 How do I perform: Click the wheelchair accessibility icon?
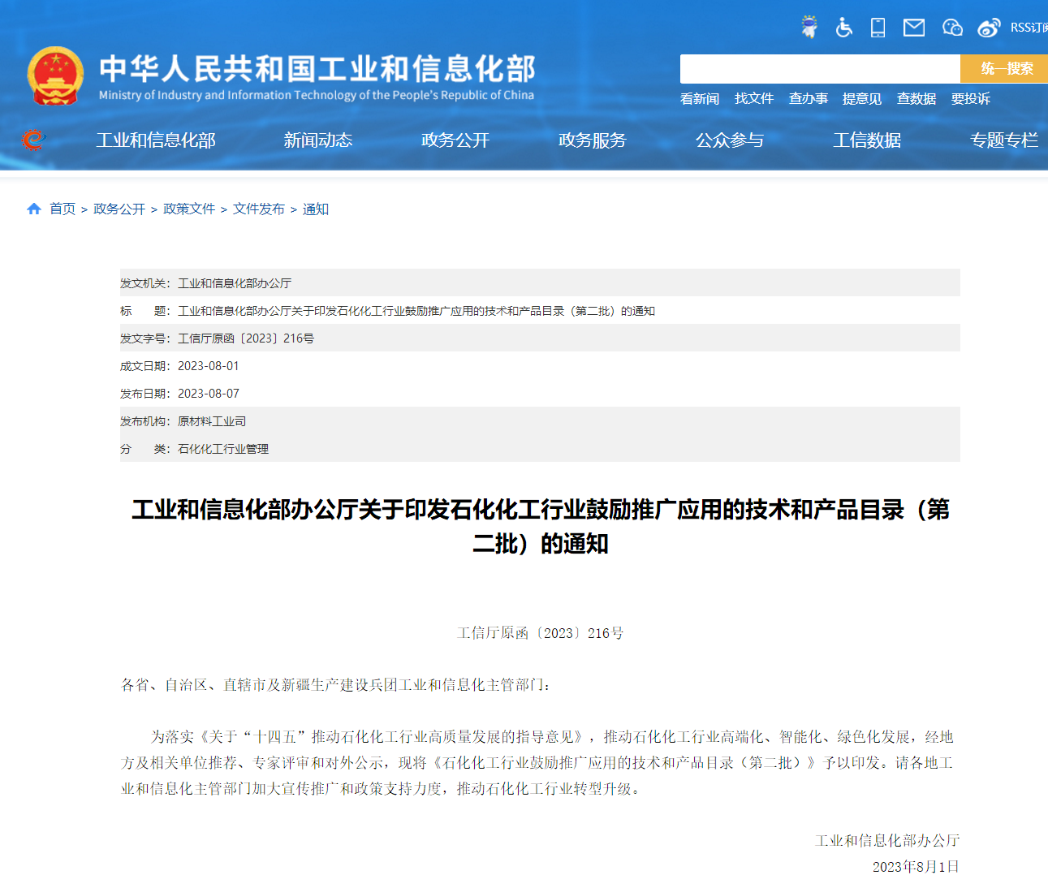coord(844,28)
